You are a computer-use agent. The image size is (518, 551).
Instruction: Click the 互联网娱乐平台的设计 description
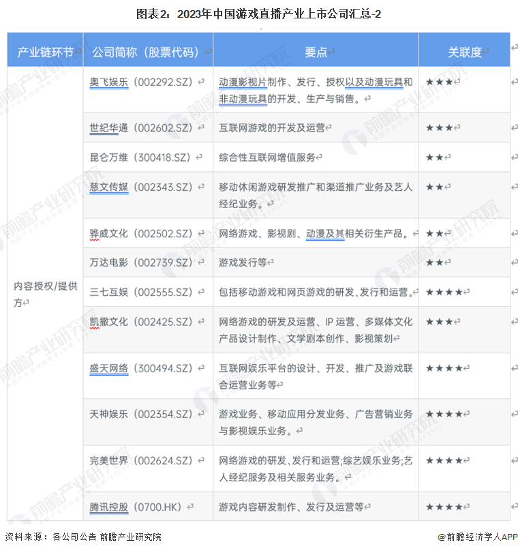pyautogui.click(x=316, y=376)
